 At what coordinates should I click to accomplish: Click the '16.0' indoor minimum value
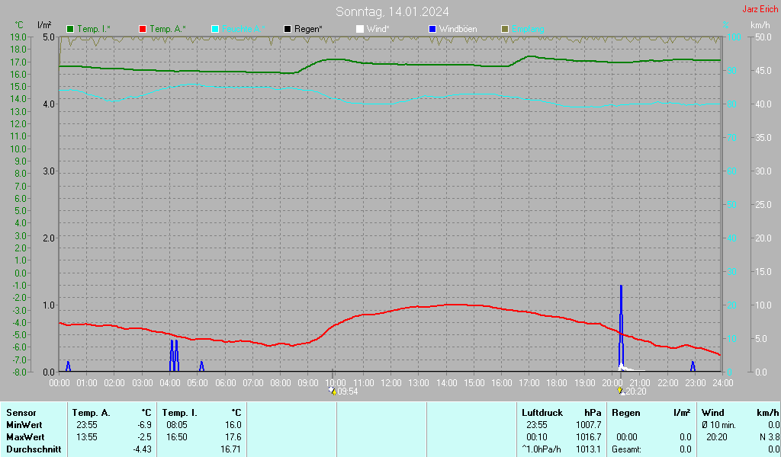[233, 425]
